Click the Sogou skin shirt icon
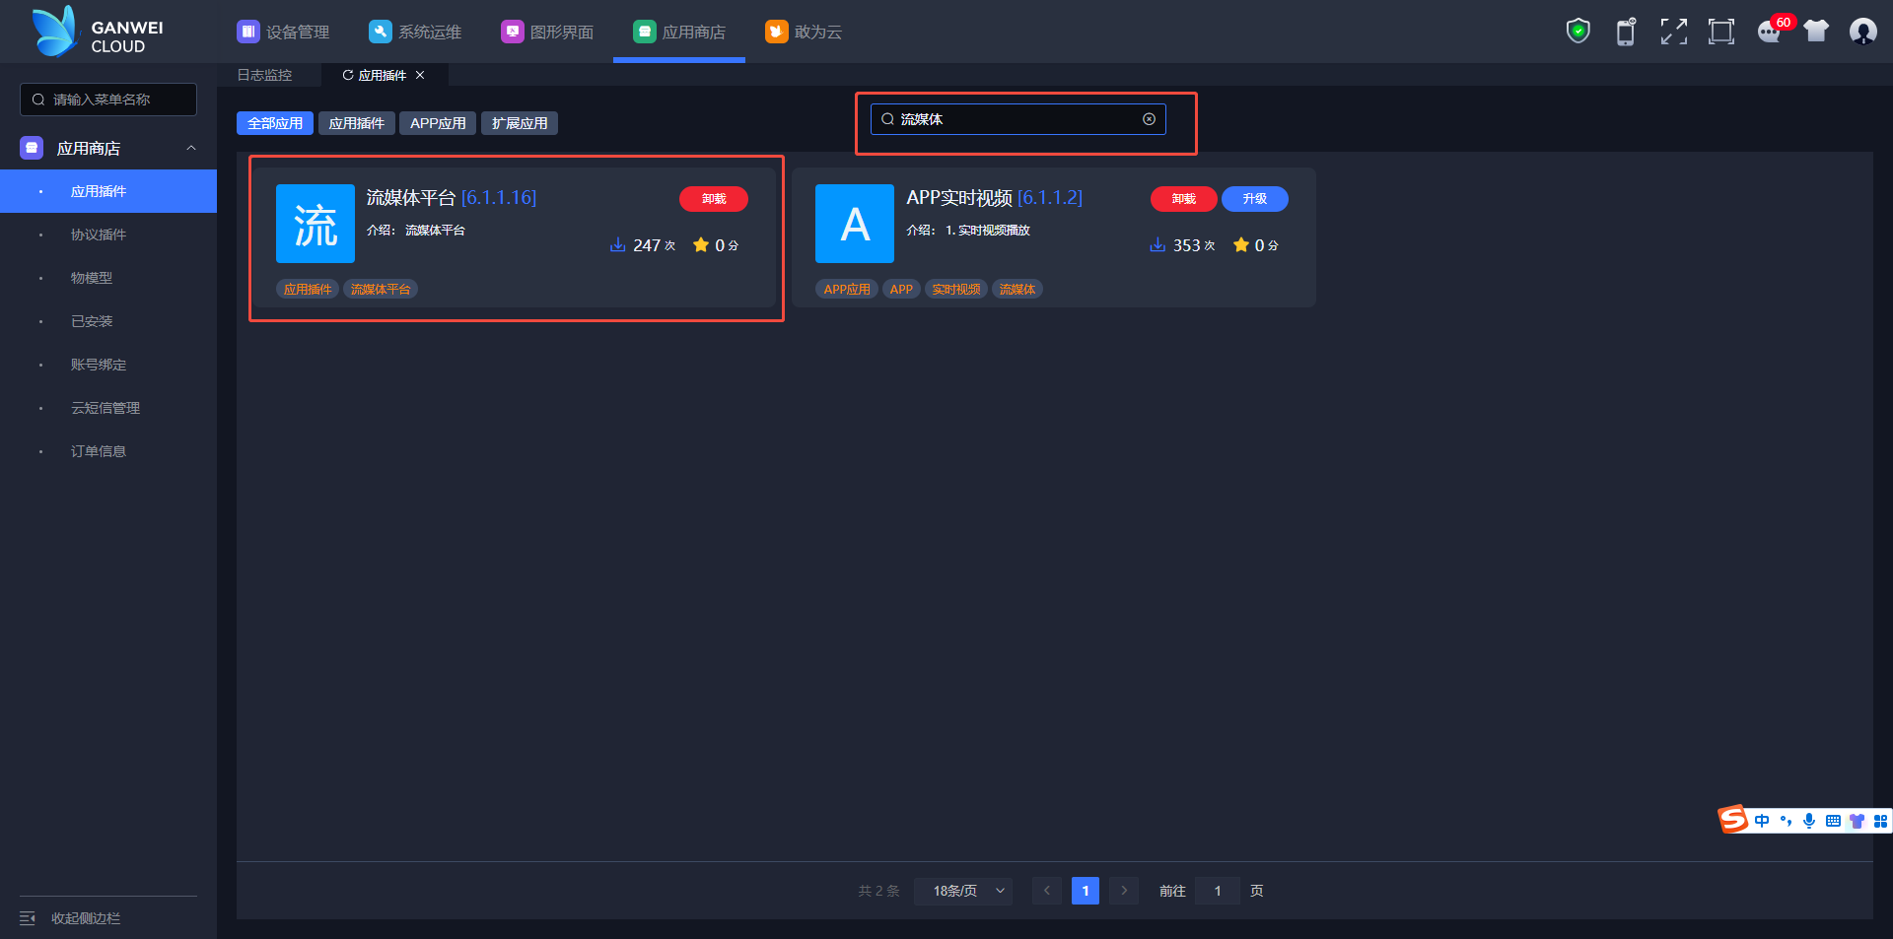The height and width of the screenshot is (939, 1893). (x=1857, y=821)
